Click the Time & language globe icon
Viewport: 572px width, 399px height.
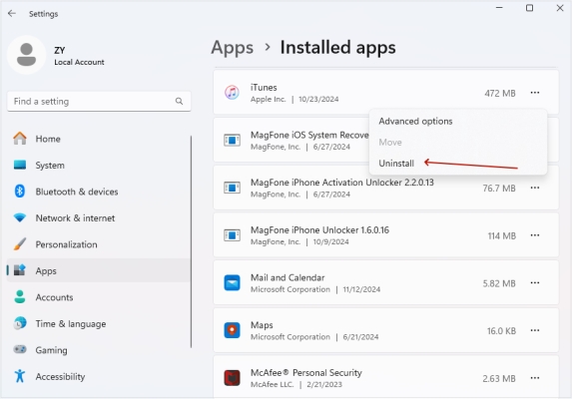pos(20,323)
